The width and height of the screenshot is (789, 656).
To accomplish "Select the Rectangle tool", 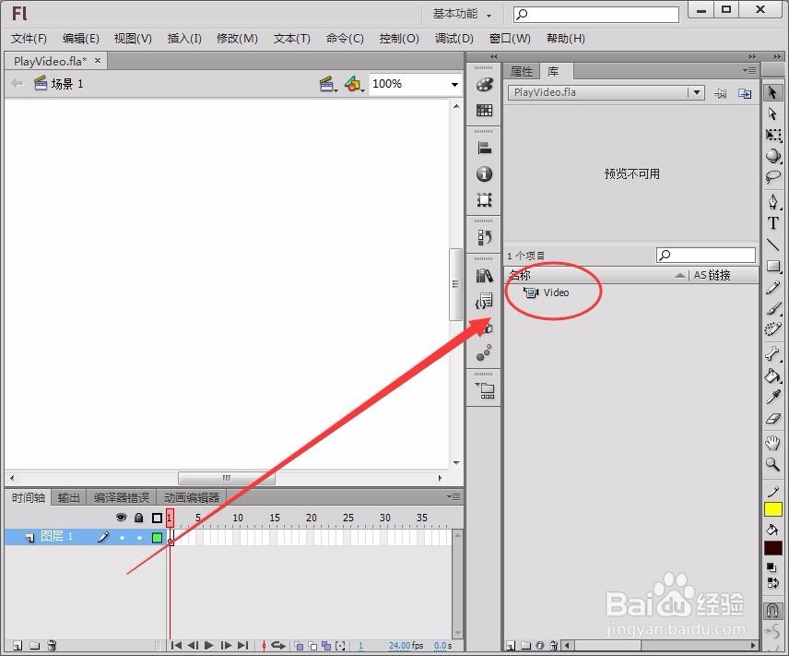I will pos(772,266).
